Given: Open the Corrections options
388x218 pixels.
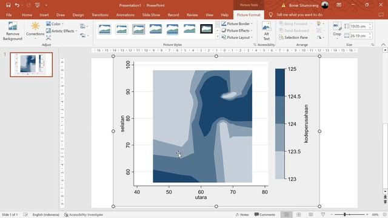Looking at the screenshot, I should tap(35, 31).
